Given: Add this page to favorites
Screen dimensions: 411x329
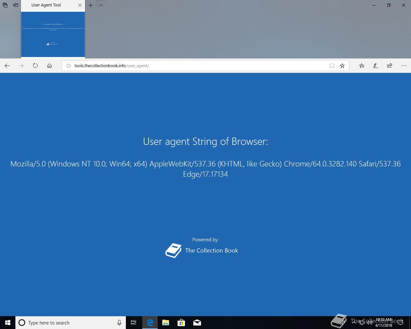Looking at the screenshot, I should [342, 66].
